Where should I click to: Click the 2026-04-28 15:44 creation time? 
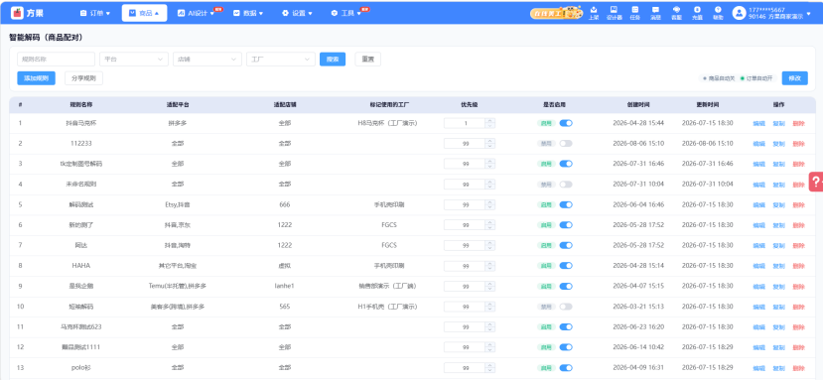click(x=638, y=123)
